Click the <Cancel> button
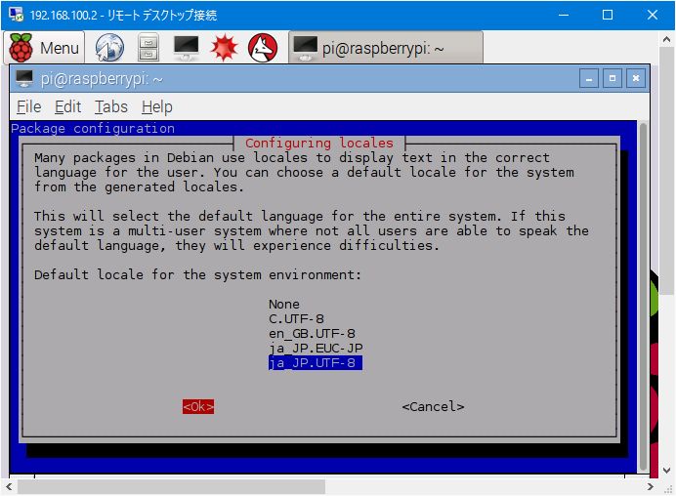Screen dimensions: 676x496 click(x=433, y=406)
